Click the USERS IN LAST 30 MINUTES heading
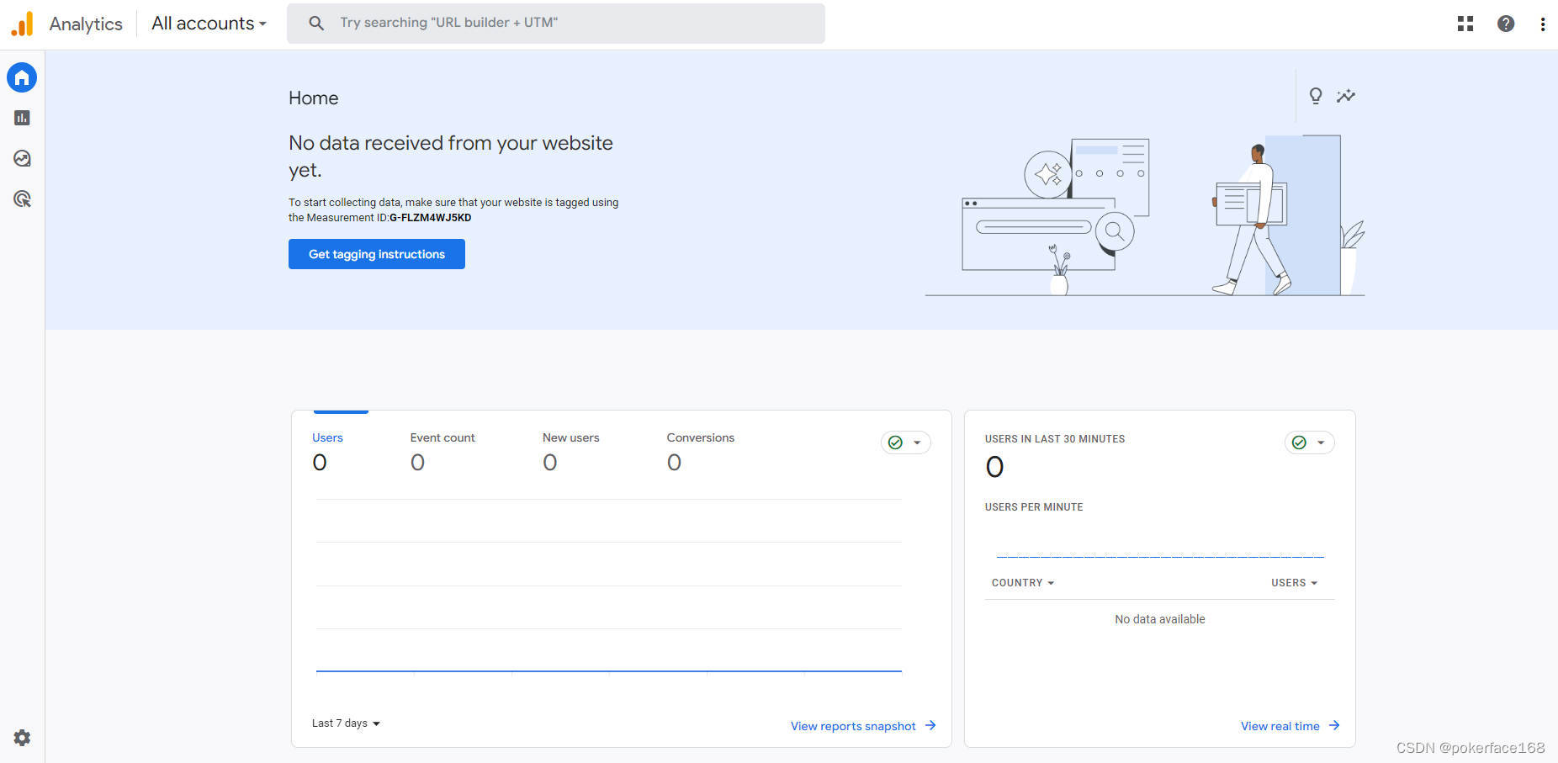Screen dimensions: 1558x763 pos(1055,439)
